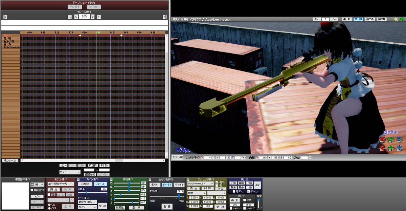406x211 pixels.
Task: Click the モデル編 mode button
Action: [x=177, y=157]
